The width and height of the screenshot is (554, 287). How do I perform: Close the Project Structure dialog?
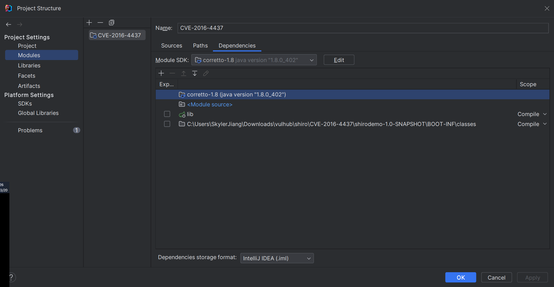click(547, 8)
